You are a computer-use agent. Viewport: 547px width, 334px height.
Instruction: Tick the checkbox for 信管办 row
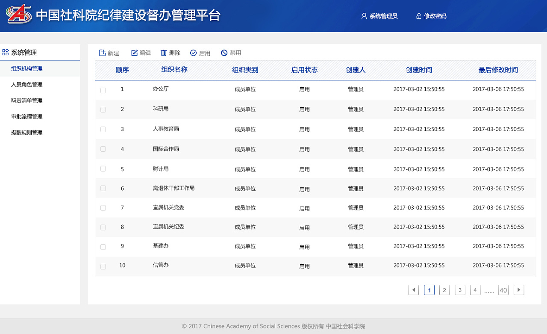click(103, 266)
